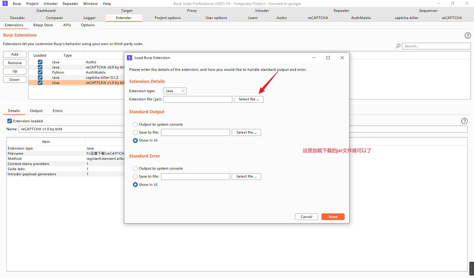
Task: Open the captcha-killer tab
Action: tap(407, 18)
